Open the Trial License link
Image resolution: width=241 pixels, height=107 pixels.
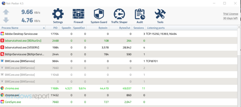[x=231, y=14]
